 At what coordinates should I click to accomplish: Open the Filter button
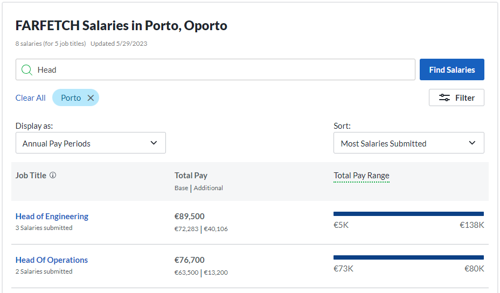[x=456, y=97]
